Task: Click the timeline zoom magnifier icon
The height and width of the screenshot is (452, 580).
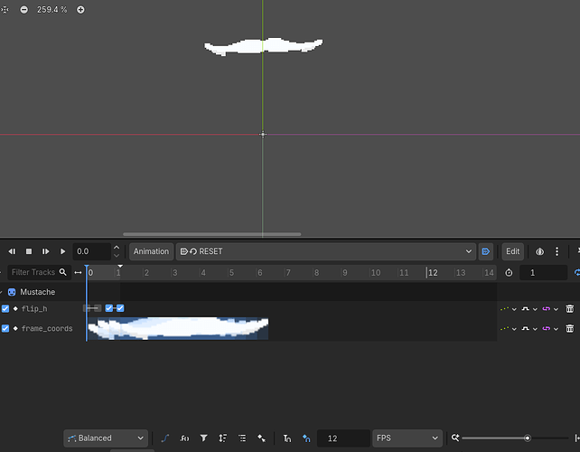Action: pos(455,438)
